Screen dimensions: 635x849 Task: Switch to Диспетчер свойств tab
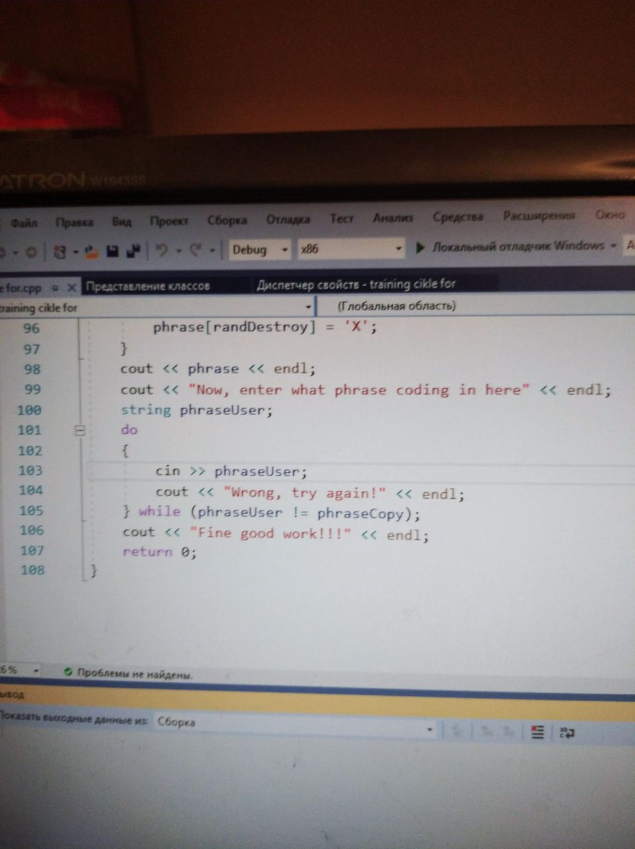click(x=356, y=285)
